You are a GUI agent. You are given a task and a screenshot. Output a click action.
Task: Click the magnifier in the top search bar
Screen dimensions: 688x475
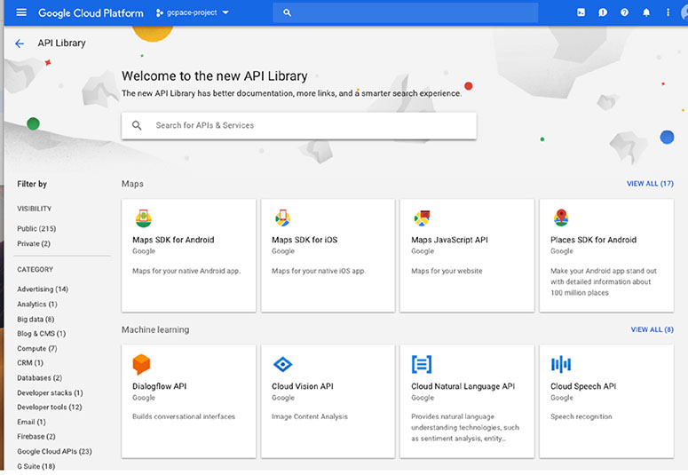tap(287, 12)
